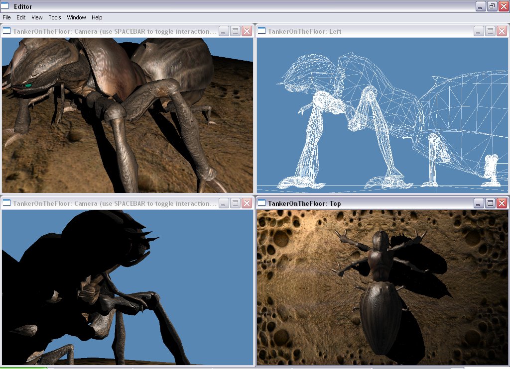Open the File menu

click(6, 17)
